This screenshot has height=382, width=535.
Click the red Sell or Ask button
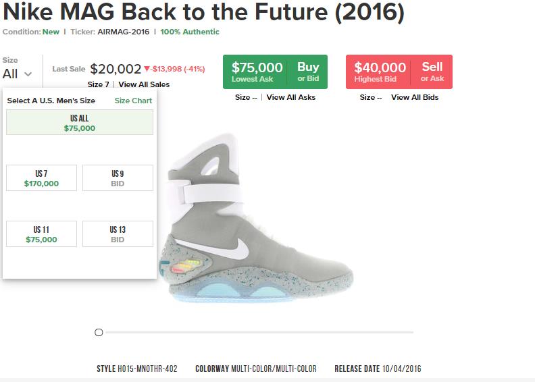(x=432, y=72)
